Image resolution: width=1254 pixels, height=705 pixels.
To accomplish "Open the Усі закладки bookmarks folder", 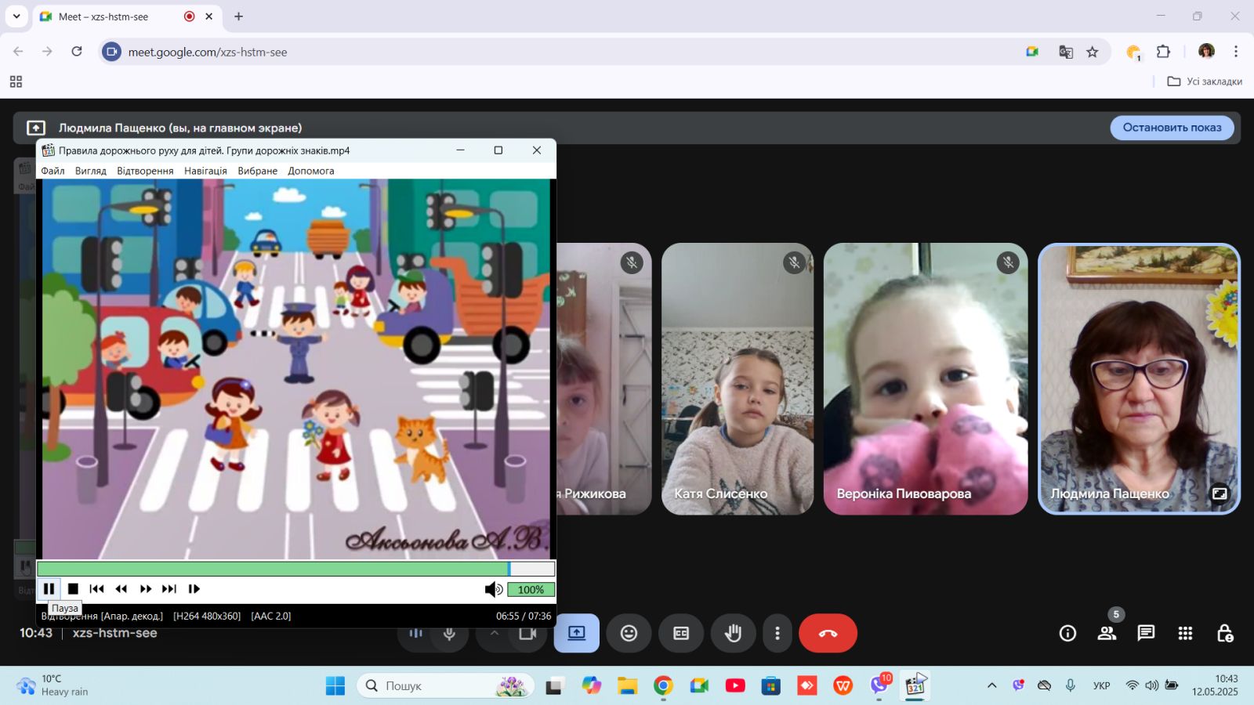I will 1205,81.
